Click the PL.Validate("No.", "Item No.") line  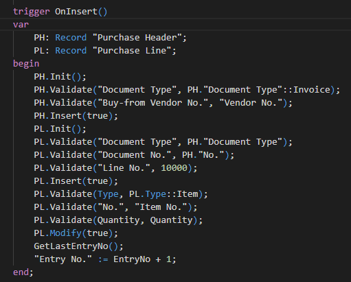pos(115,207)
